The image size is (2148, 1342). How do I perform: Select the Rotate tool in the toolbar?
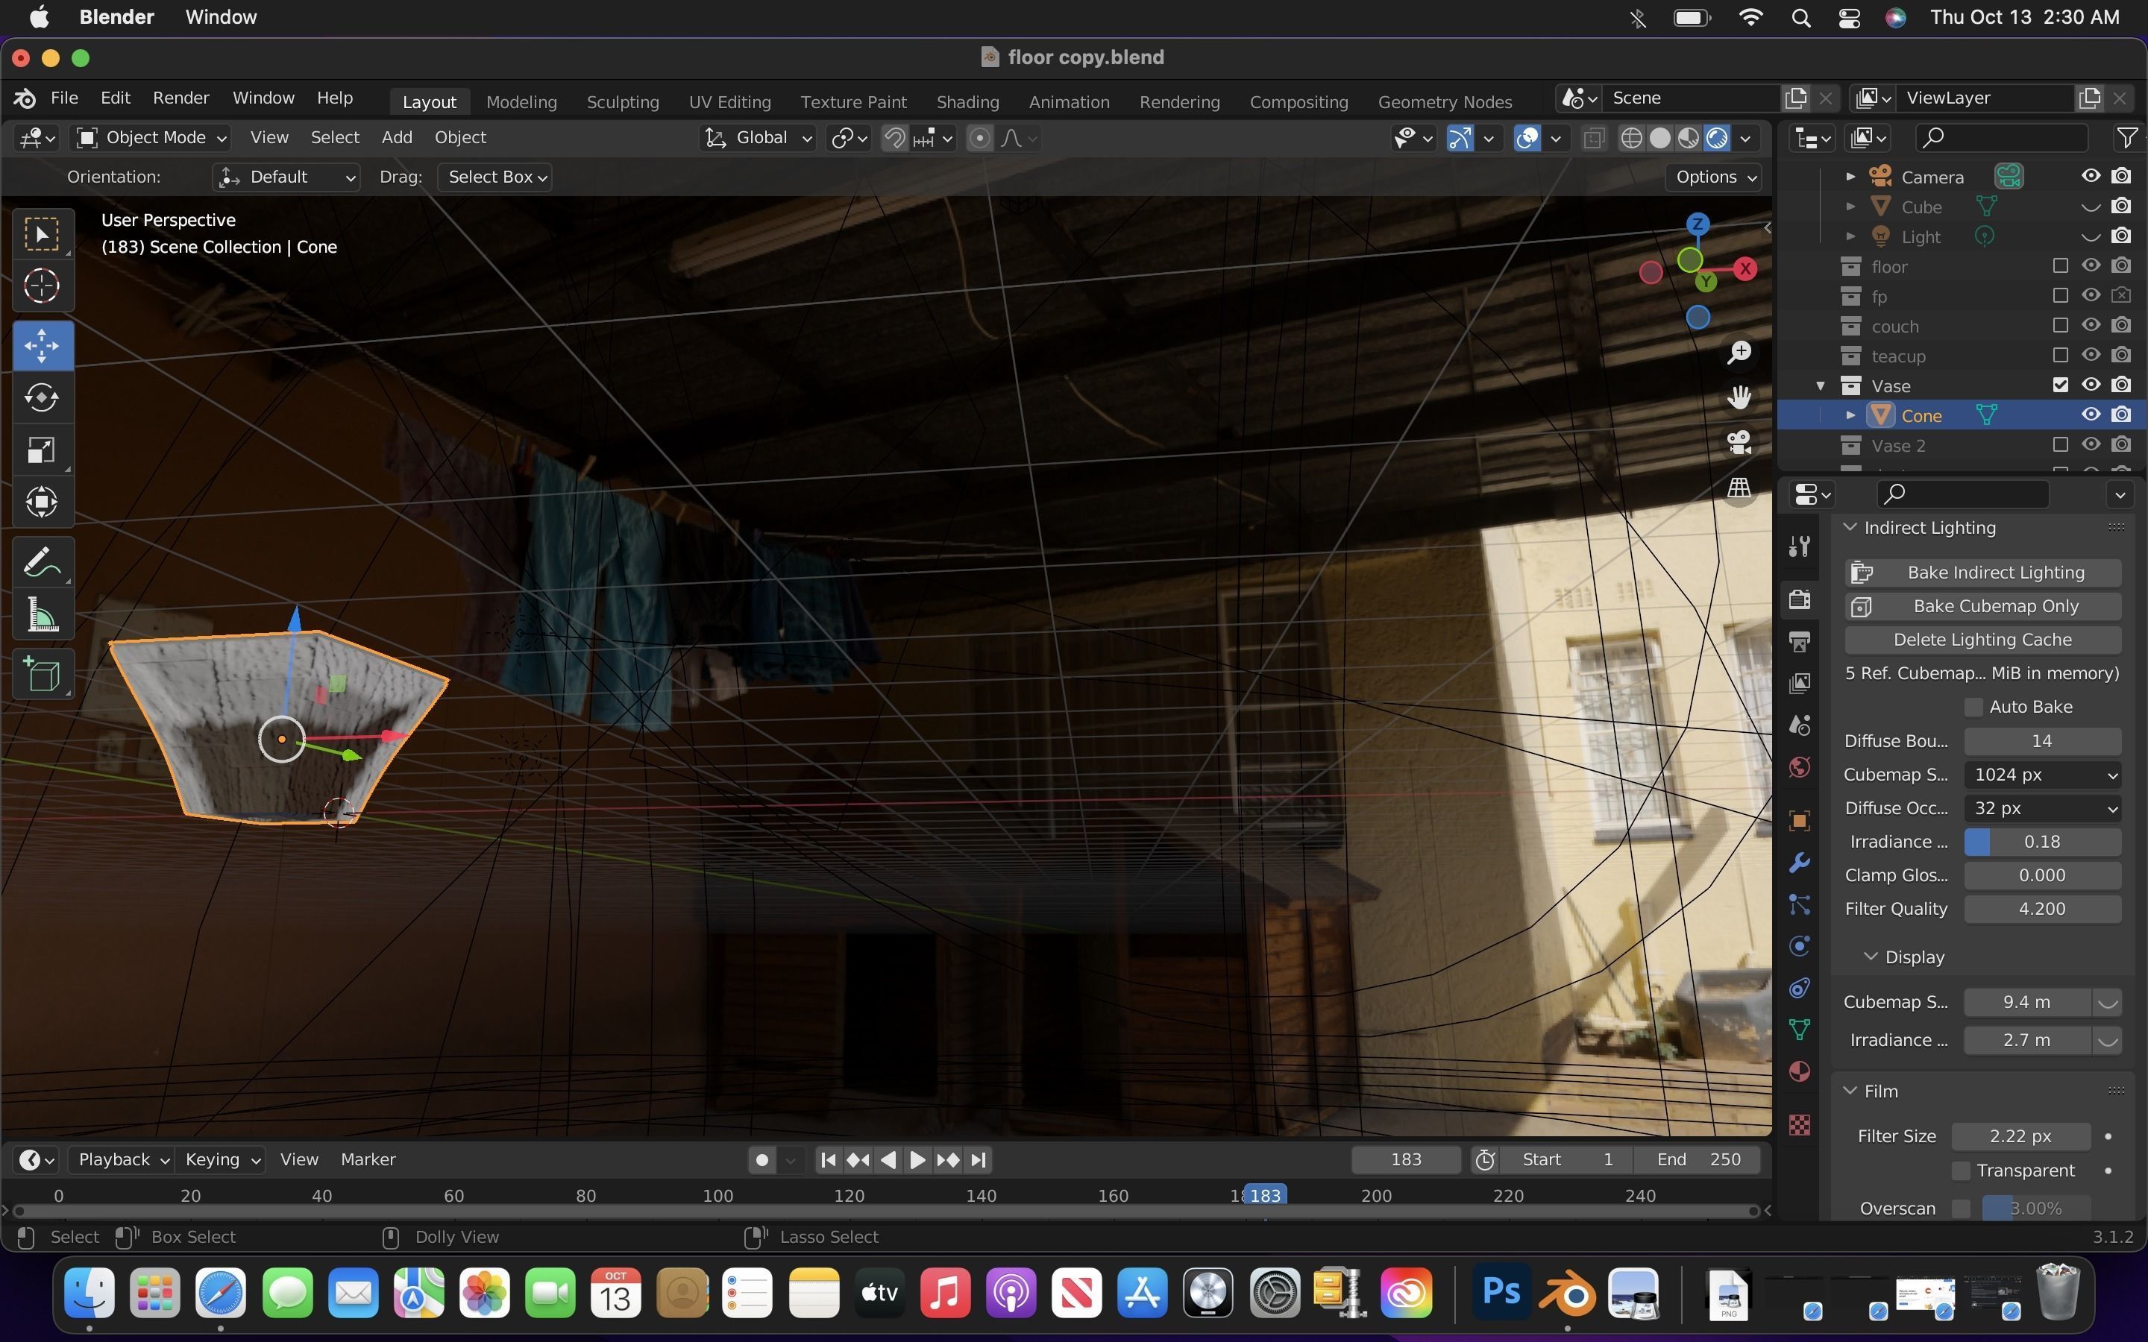pyautogui.click(x=42, y=397)
